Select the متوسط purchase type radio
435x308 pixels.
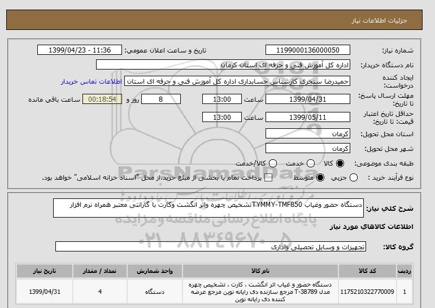click(320, 177)
